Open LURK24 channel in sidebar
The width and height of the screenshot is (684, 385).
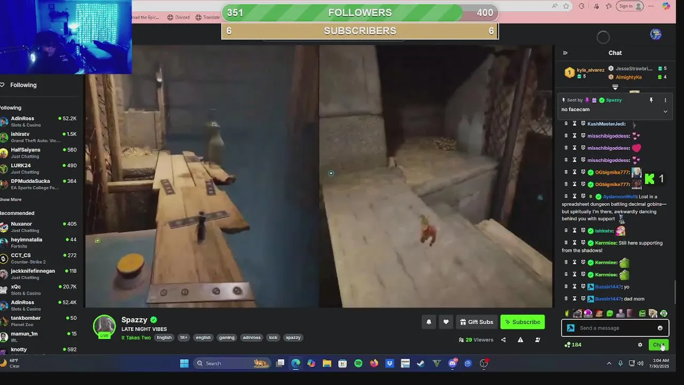coord(38,168)
